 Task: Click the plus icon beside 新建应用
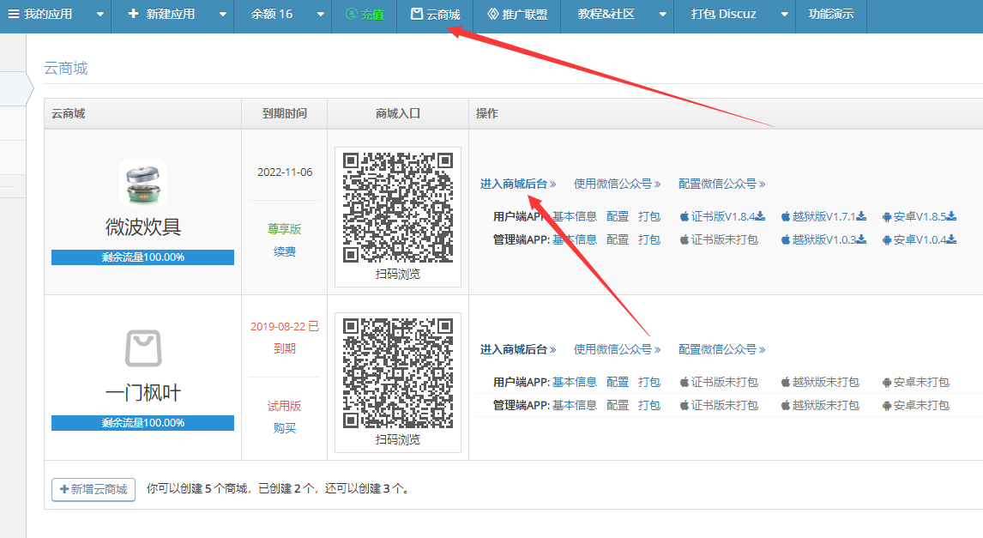pos(133,14)
